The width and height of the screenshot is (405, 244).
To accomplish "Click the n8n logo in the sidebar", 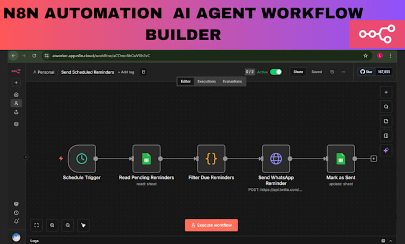I will click(x=16, y=71).
